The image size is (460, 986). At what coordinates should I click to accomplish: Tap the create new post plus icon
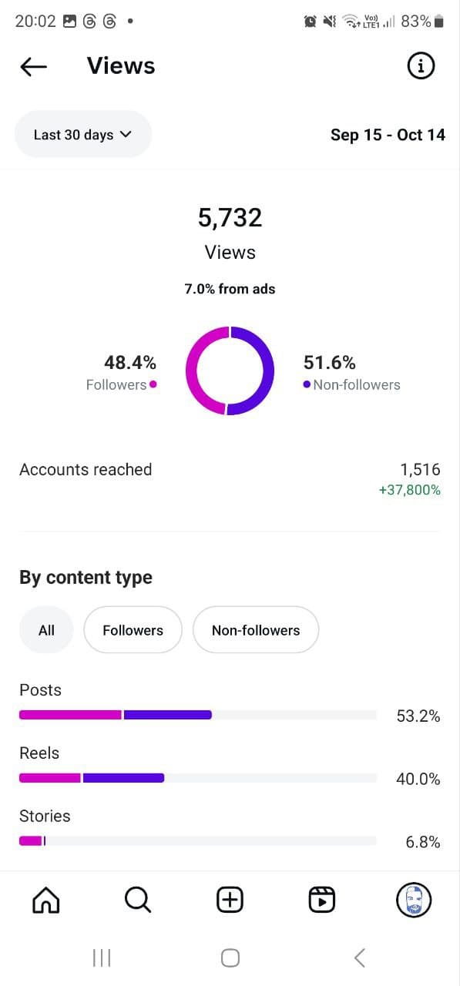(230, 899)
